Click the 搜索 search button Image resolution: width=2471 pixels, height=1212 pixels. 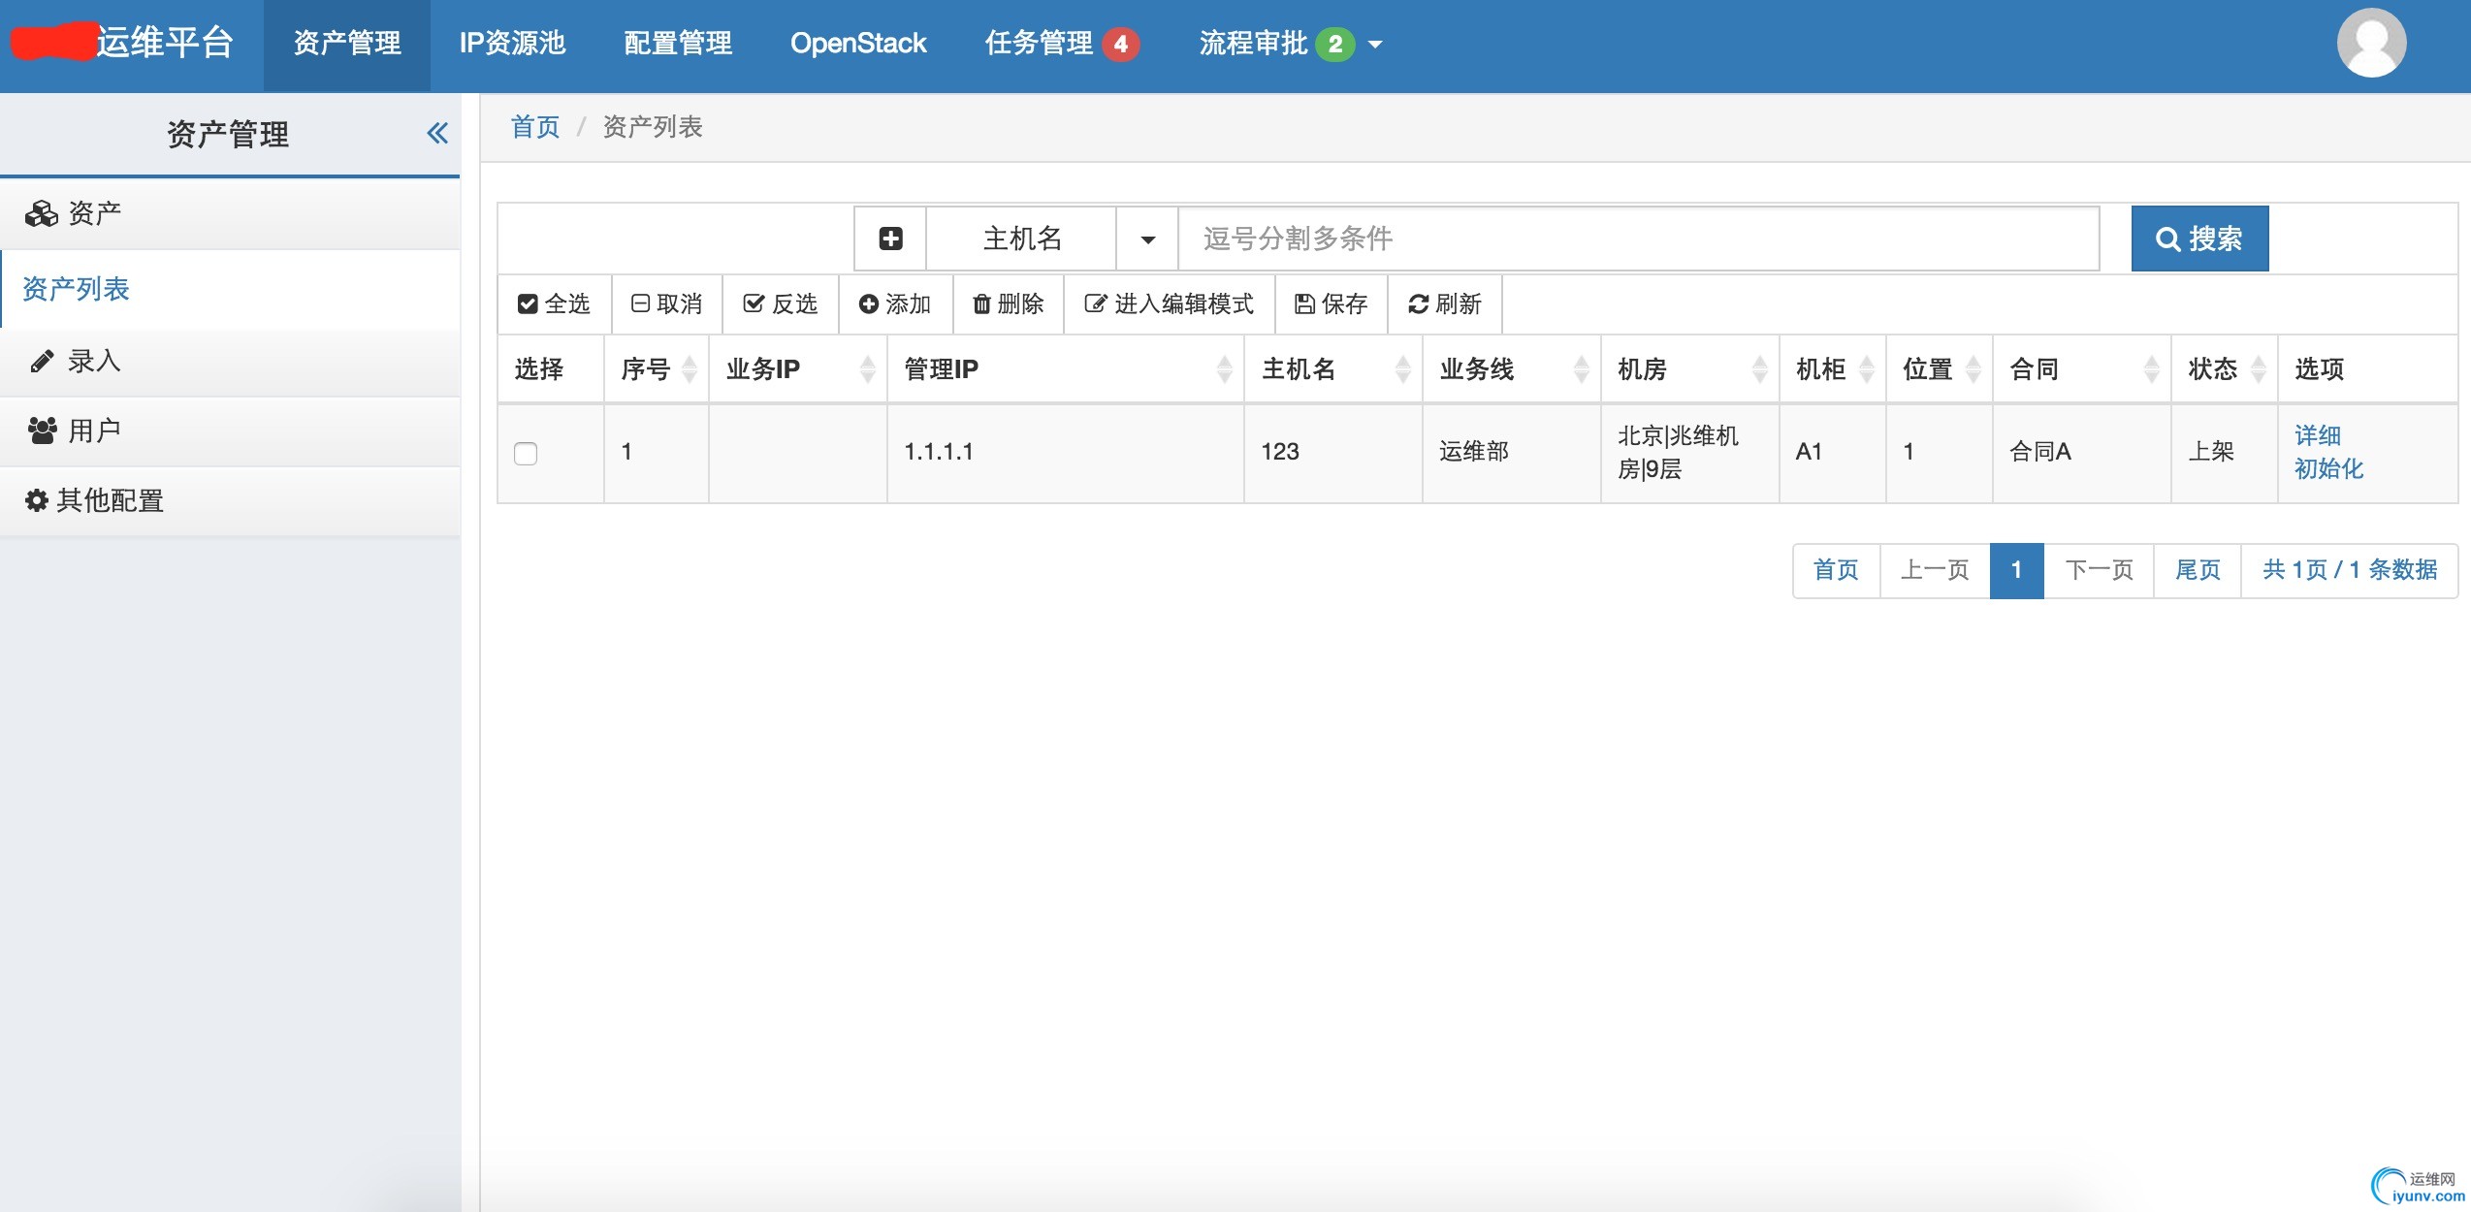[x=2199, y=239]
